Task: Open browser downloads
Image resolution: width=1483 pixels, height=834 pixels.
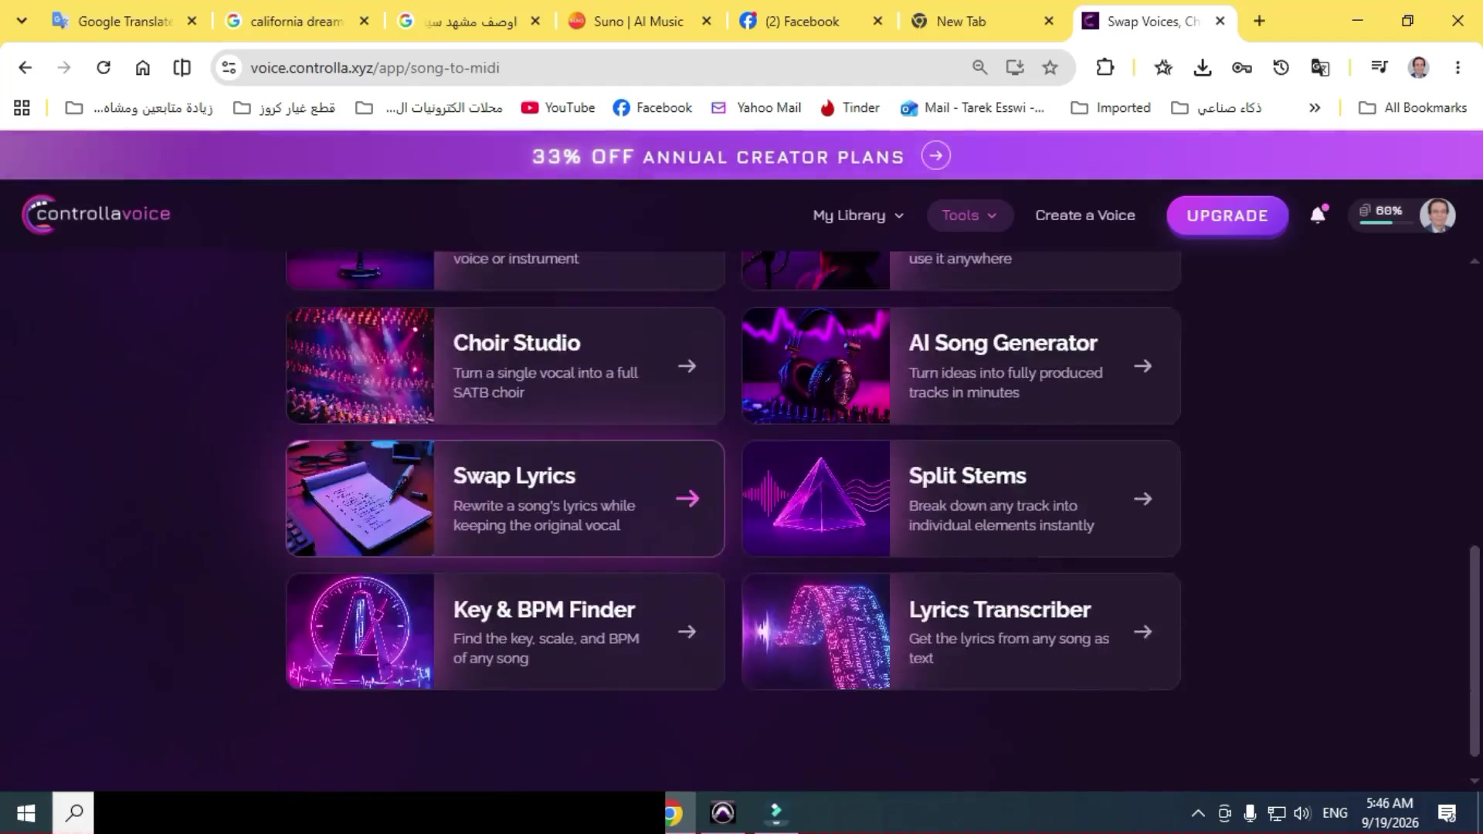Action: (1202, 68)
